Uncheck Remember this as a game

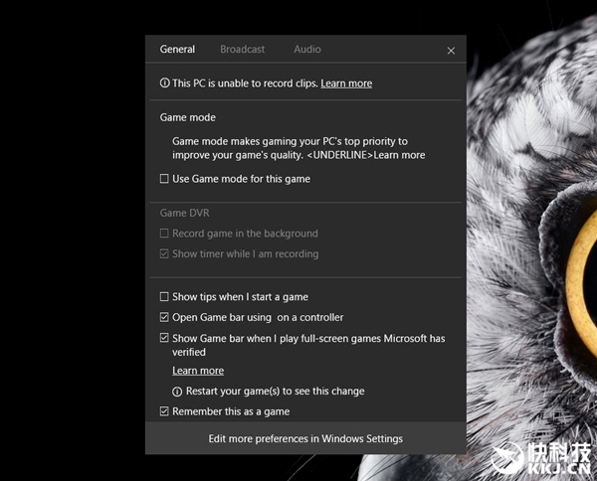[x=165, y=411]
